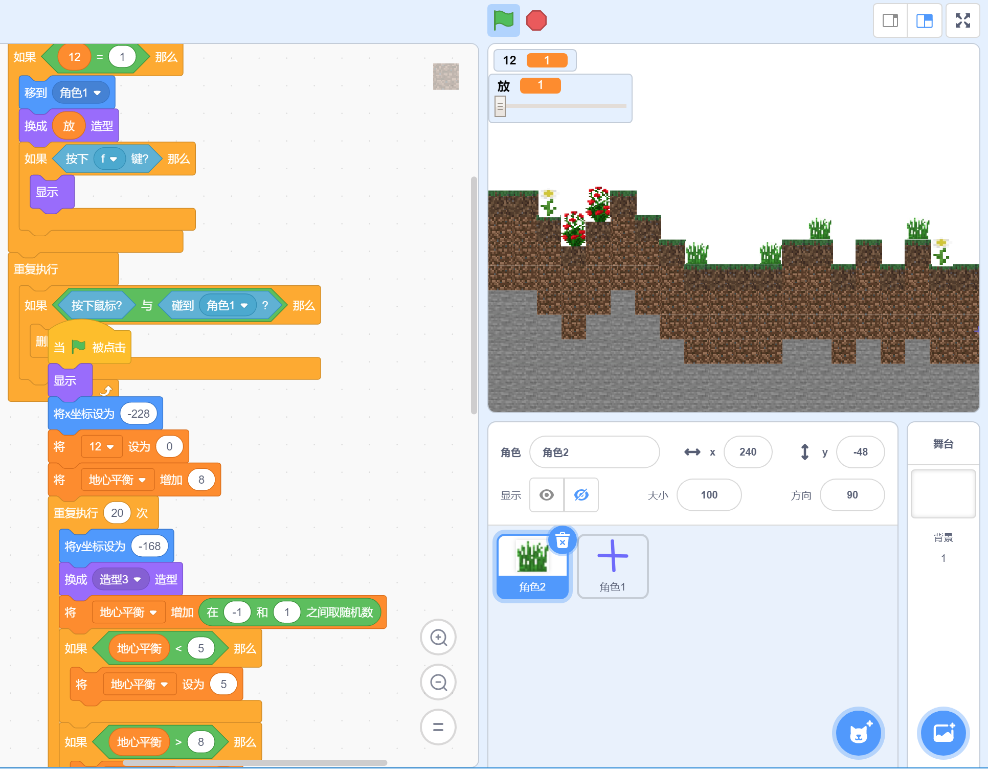Edit the -228 value in x block
The width and height of the screenshot is (988, 771).
pyautogui.click(x=139, y=414)
